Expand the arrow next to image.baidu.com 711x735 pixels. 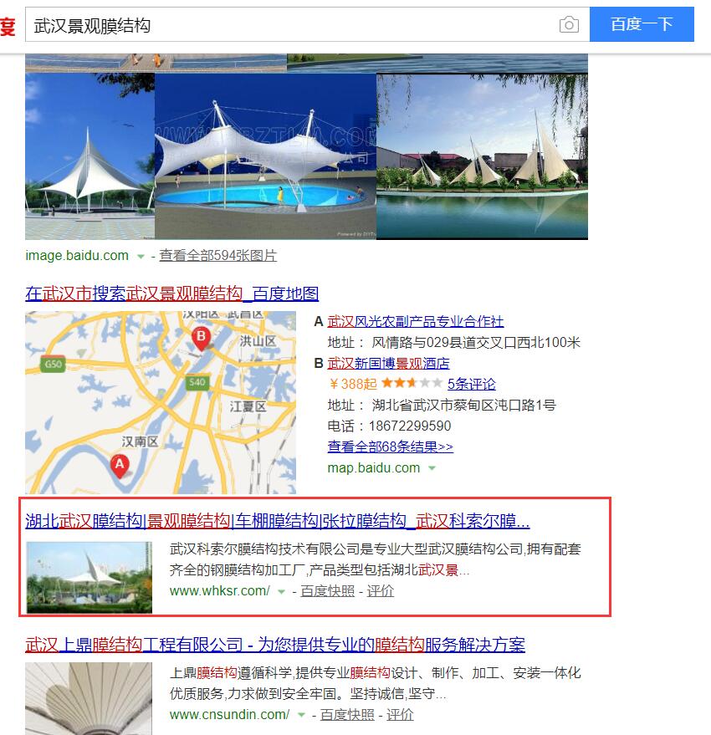coord(141,257)
